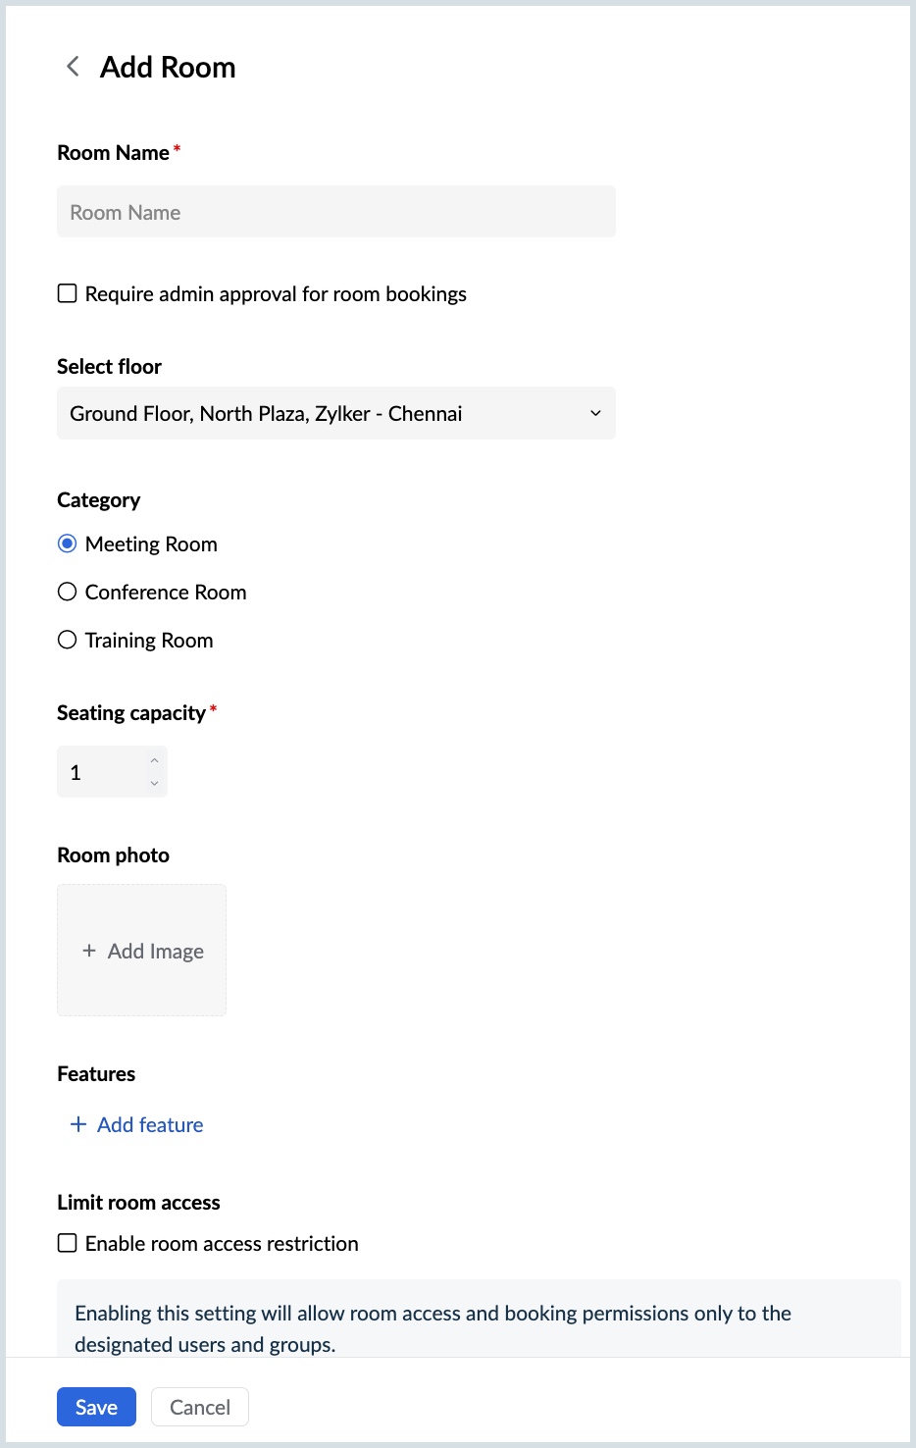
Task: Click the floor dropdown chevron arrow
Action: [595, 413]
